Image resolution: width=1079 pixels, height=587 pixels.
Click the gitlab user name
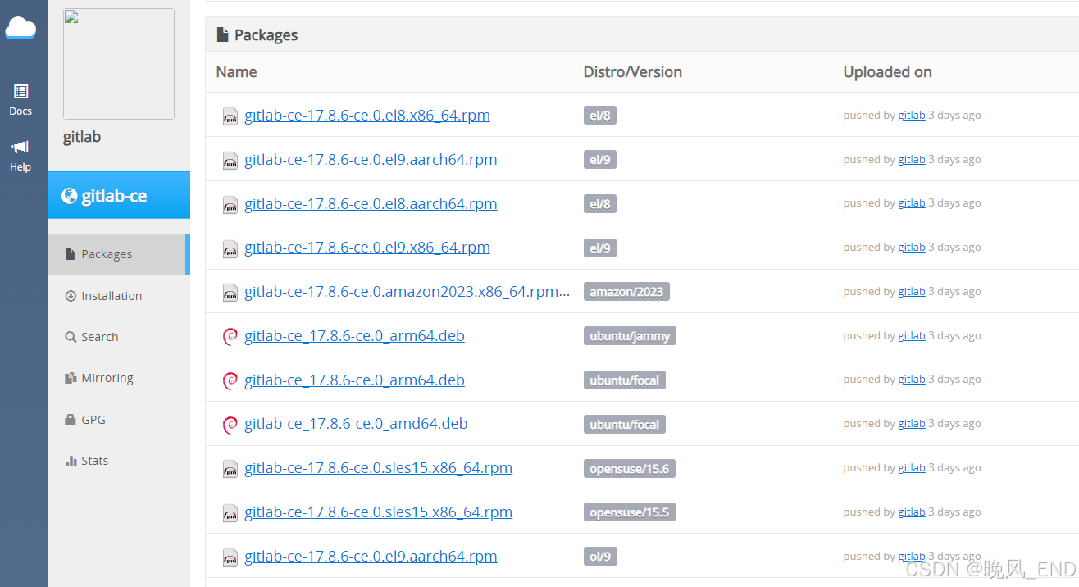(82, 137)
